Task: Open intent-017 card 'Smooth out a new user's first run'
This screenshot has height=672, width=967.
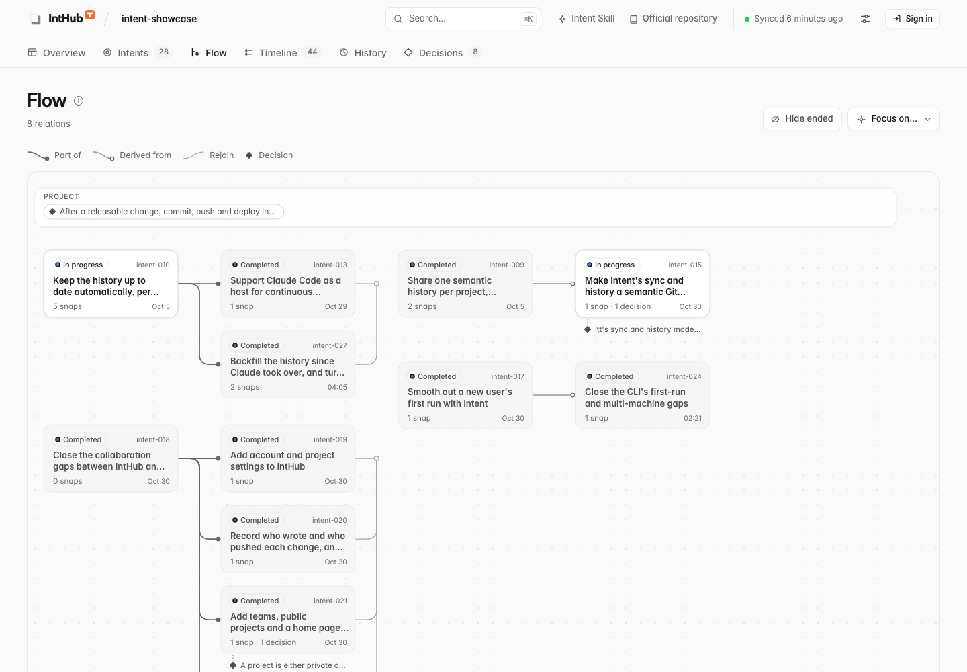Action: 465,395
